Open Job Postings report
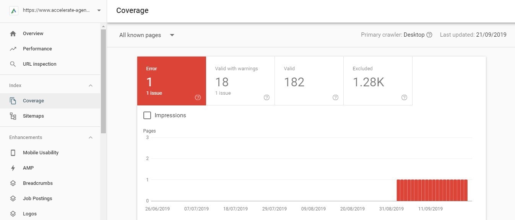Screen dimensions: 515x220 coord(37,199)
